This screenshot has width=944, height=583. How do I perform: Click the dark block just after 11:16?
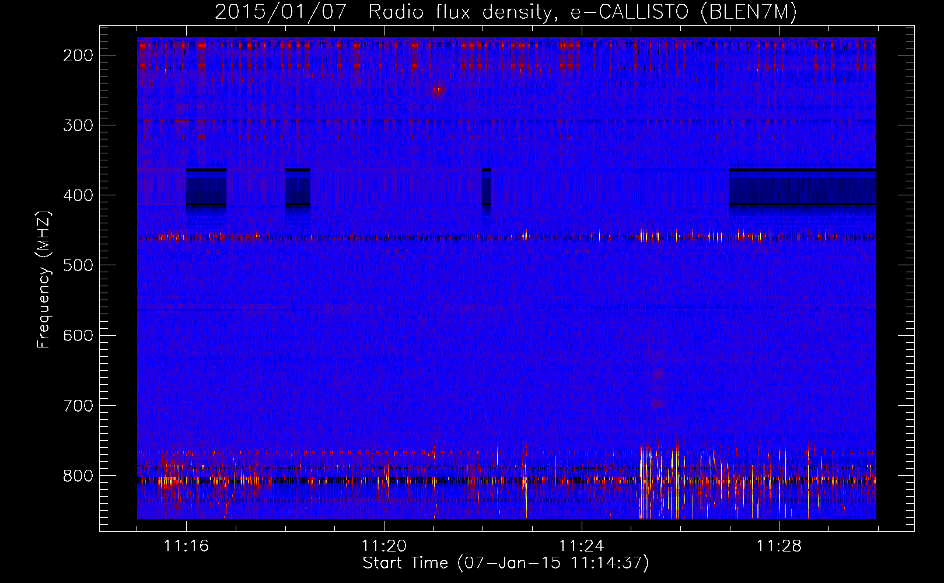(206, 188)
